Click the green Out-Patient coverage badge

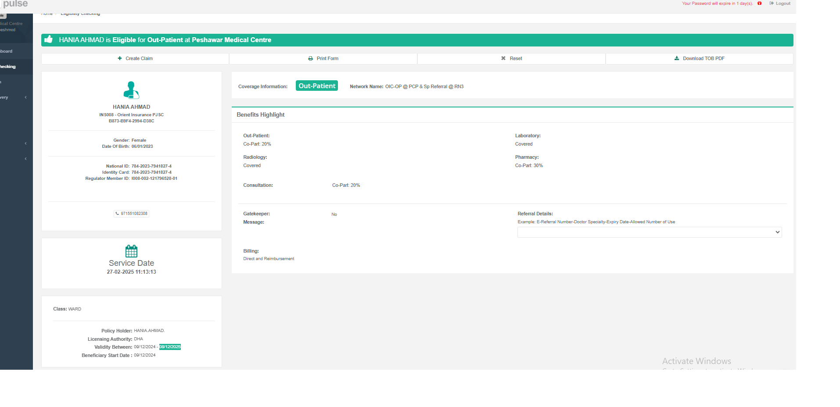click(x=316, y=86)
